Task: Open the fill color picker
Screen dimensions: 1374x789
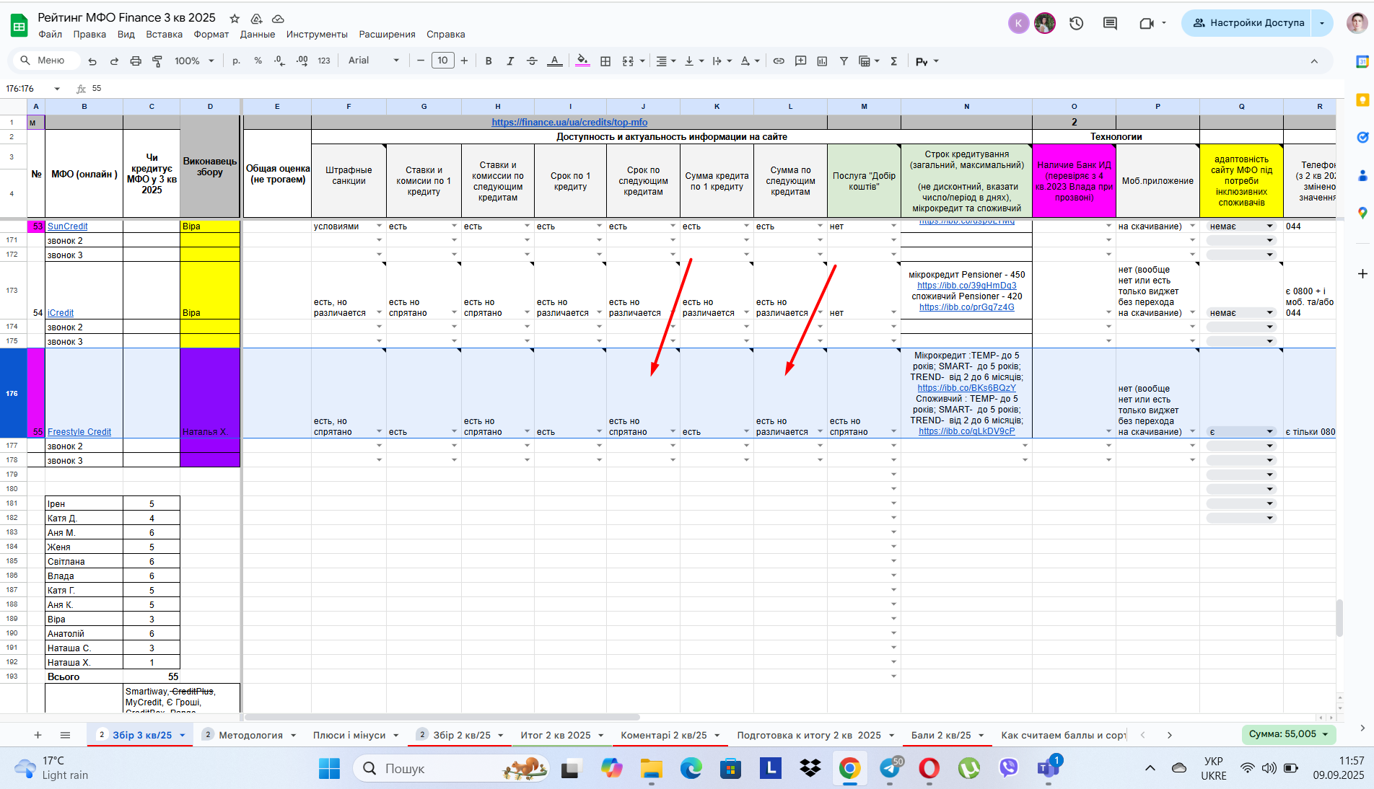Action: coord(582,61)
